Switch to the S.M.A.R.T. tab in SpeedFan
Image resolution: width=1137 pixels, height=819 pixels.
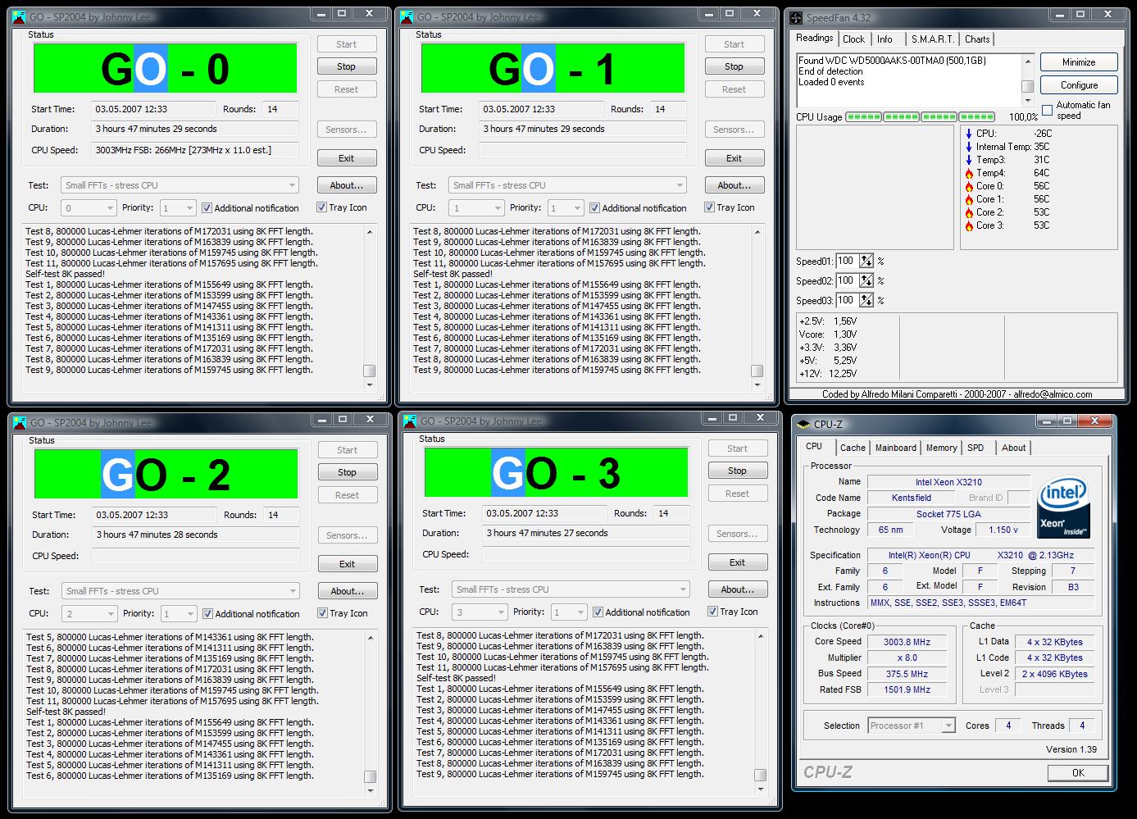pyautogui.click(x=933, y=39)
